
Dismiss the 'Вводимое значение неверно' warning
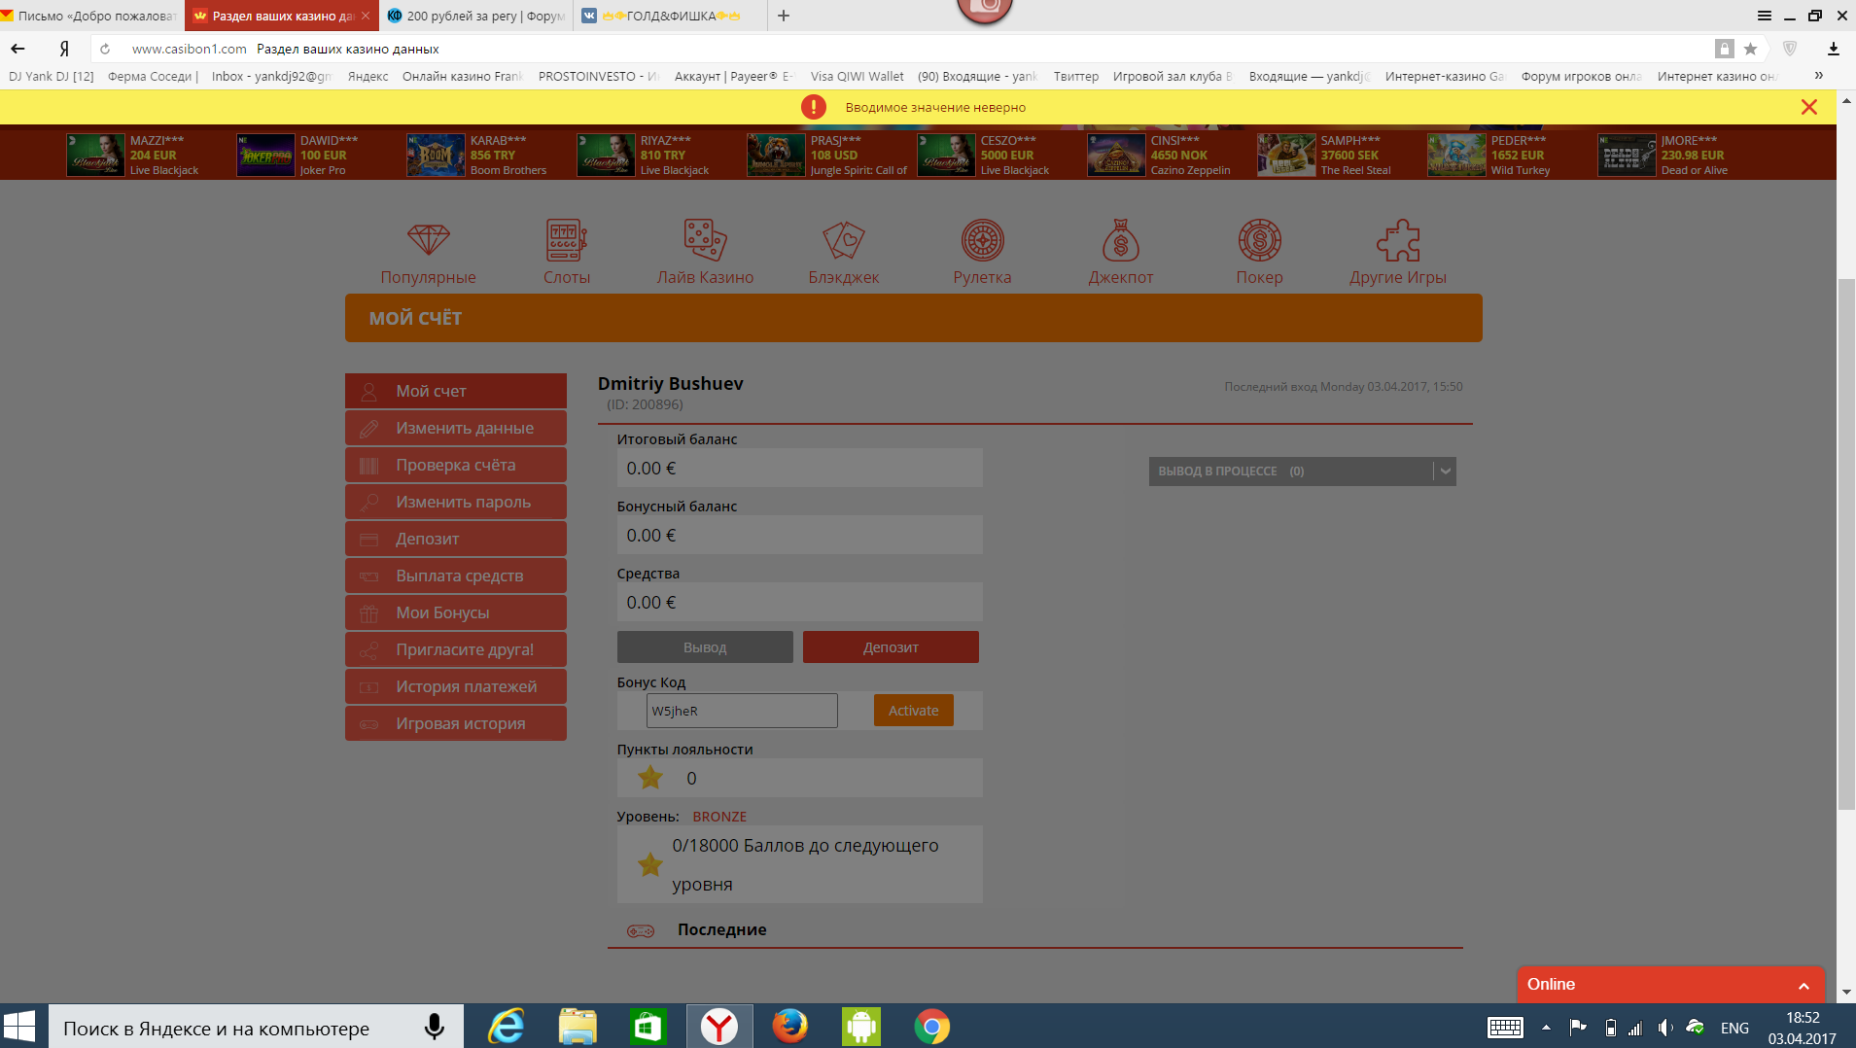1808,107
